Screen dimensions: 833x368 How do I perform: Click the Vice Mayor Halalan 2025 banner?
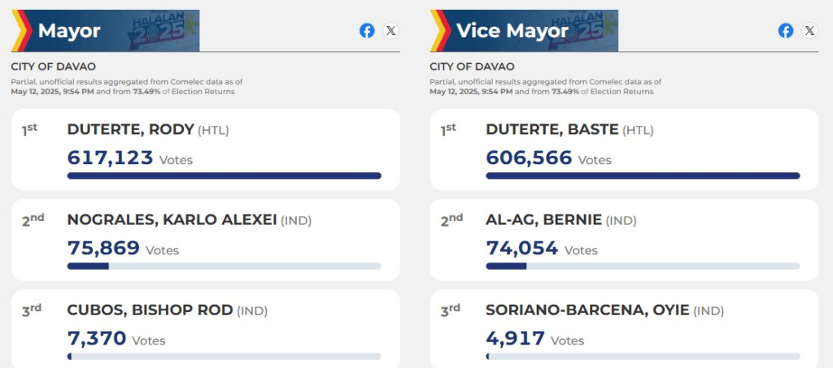pyautogui.click(x=525, y=31)
